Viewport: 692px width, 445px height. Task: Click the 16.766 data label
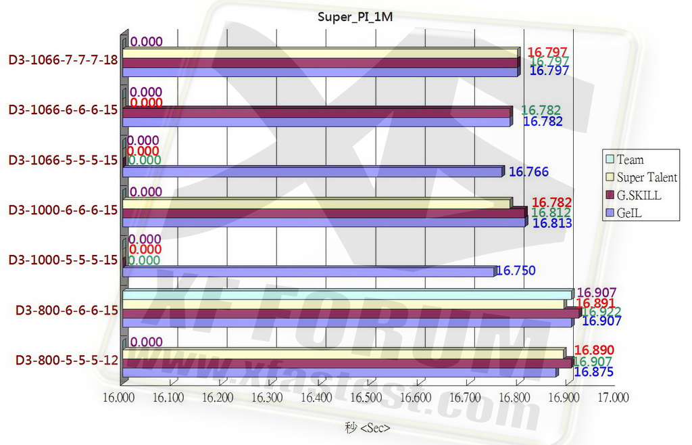pos(528,172)
